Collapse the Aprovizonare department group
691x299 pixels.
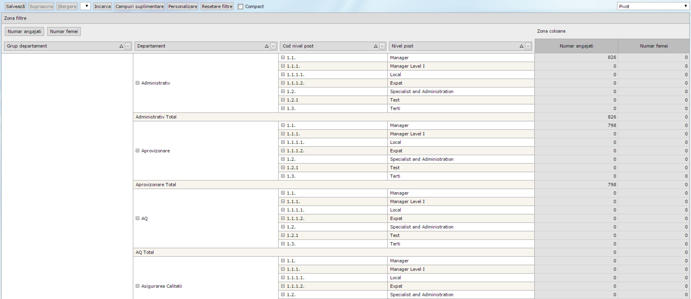(138, 151)
